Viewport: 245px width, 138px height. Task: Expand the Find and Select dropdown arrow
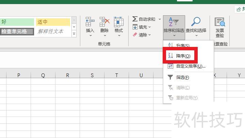[x=196, y=36]
